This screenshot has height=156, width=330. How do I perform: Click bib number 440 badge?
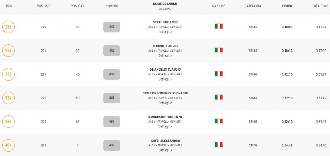112,27
